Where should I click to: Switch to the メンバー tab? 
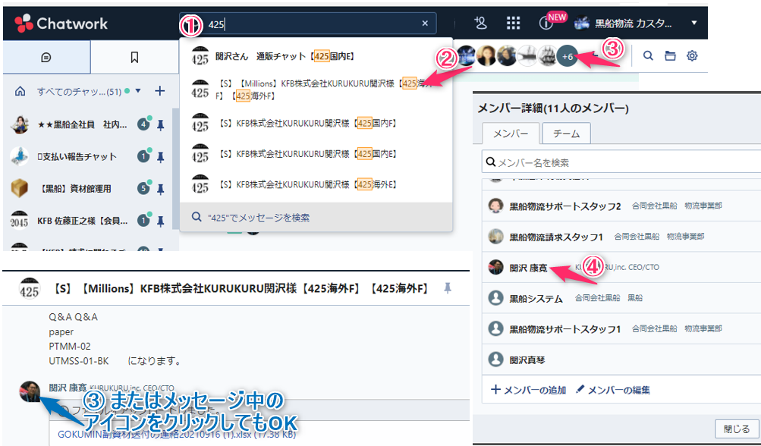pos(511,133)
